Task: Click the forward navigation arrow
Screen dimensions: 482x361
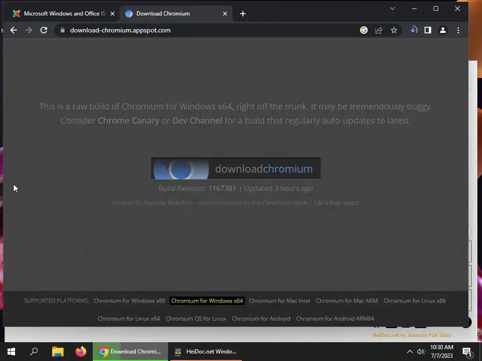Action: pos(29,30)
